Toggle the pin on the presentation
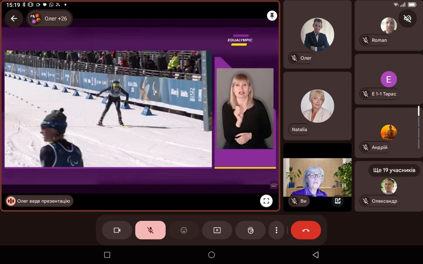The height and width of the screenshot is (264, 423). (x=272, y=16)
